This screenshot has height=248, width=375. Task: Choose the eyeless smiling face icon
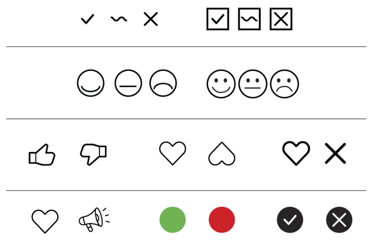click(x=91, y=83)
